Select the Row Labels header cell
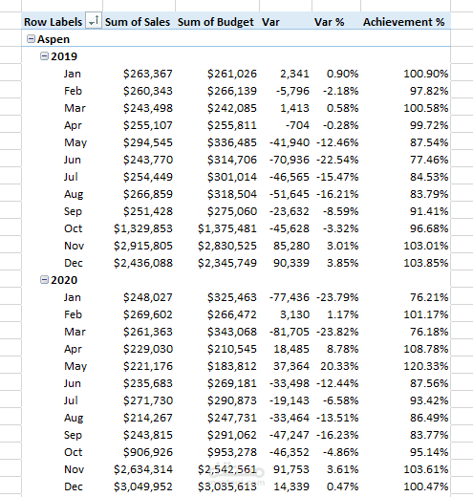 coord(53,22)
